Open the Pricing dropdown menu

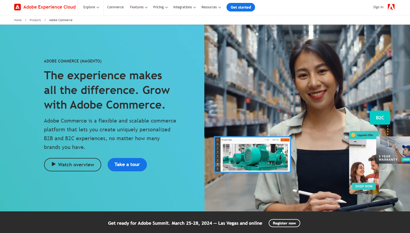point(160,7)
